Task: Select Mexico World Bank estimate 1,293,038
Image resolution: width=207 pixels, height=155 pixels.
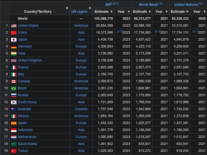Action: (x=143, y=116)
